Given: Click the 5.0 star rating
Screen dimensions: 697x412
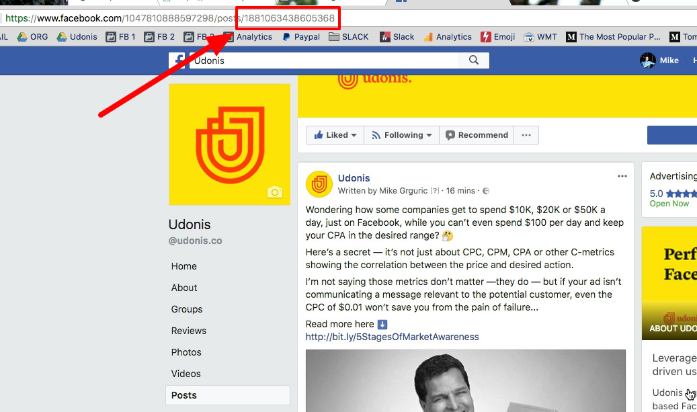Looking at the screenshot, I should coord(673,194).
